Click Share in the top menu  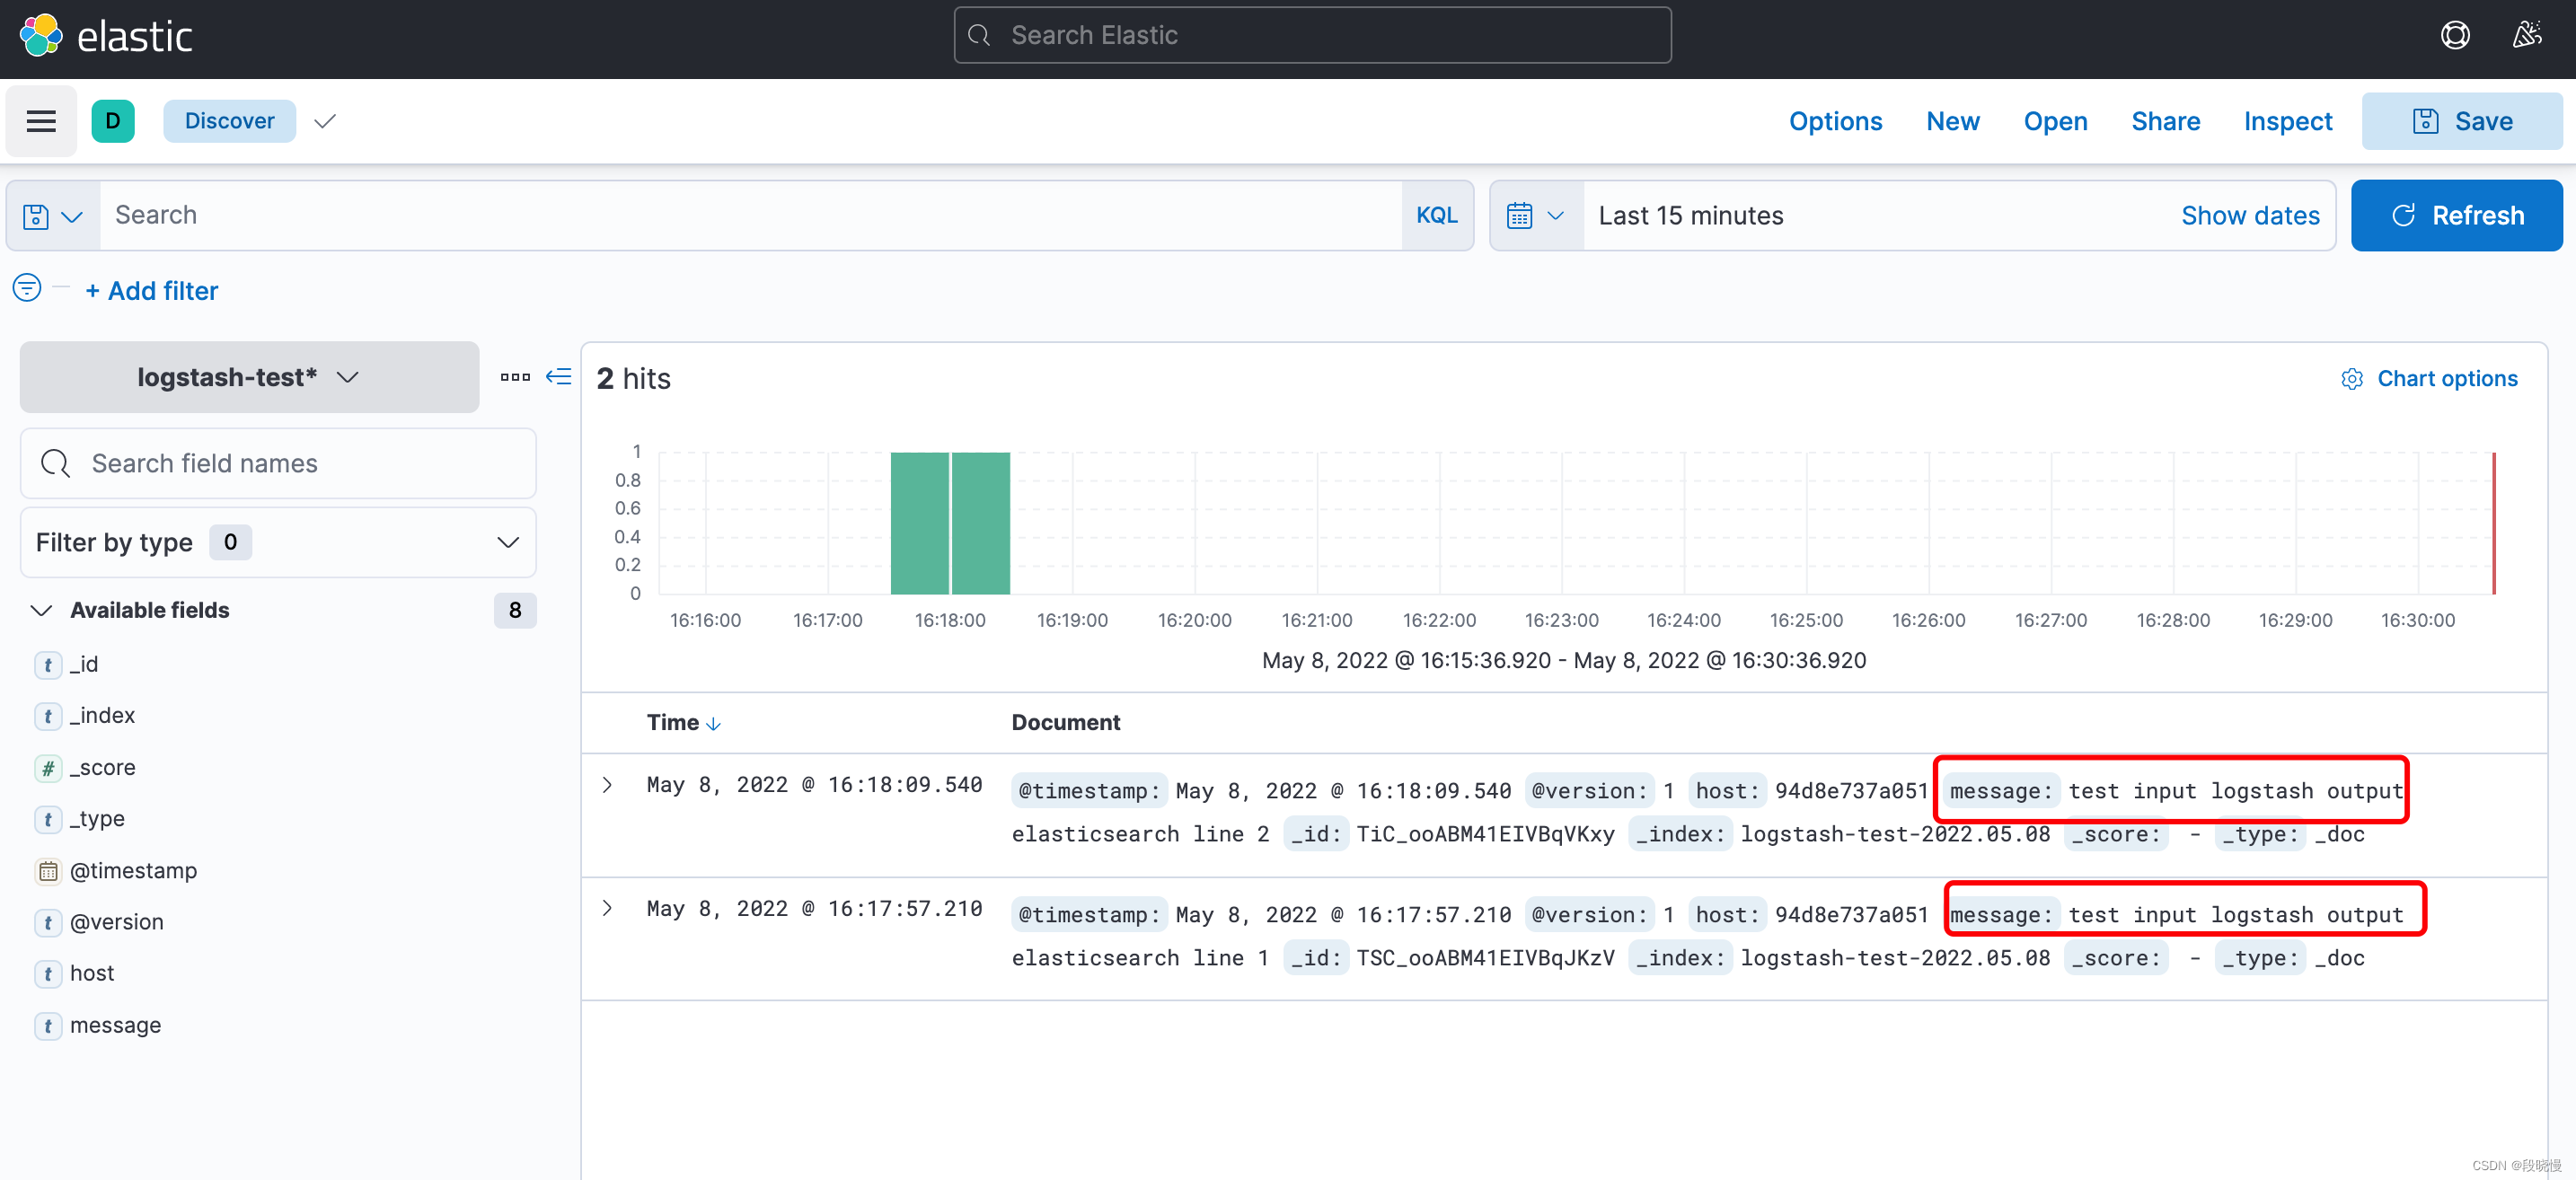click(x=2165, y=121)
